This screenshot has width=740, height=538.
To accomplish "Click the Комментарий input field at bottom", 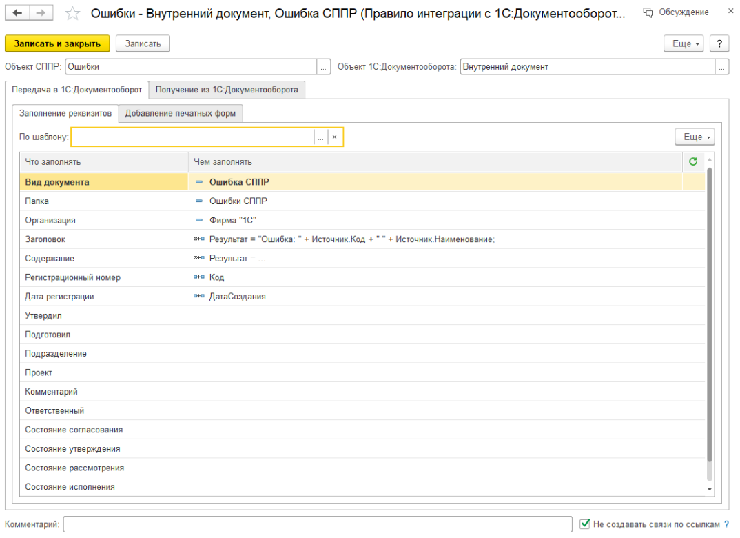I will click(317, 524).
